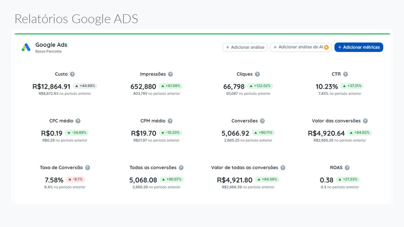404x227 pixels.
Task: Click the ROAS help icon
Action: point(347,168)
